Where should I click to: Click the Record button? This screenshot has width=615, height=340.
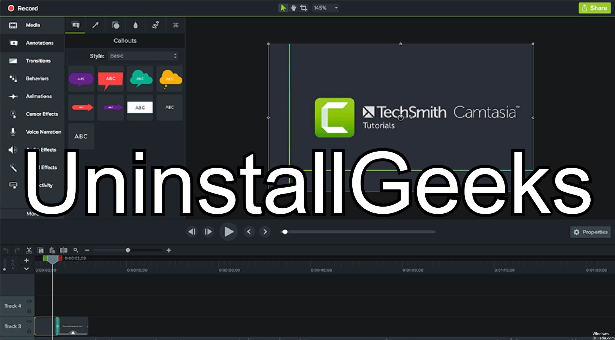pos(23,8)
